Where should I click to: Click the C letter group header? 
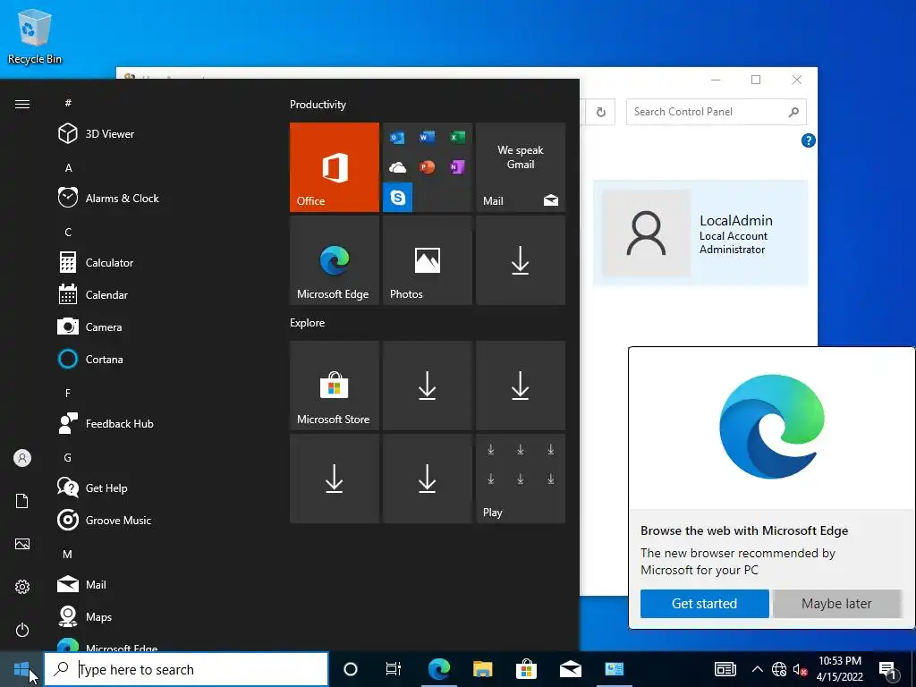68,232
